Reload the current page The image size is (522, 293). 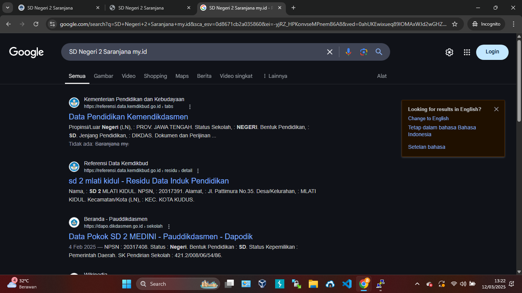(x=36, y=24)
